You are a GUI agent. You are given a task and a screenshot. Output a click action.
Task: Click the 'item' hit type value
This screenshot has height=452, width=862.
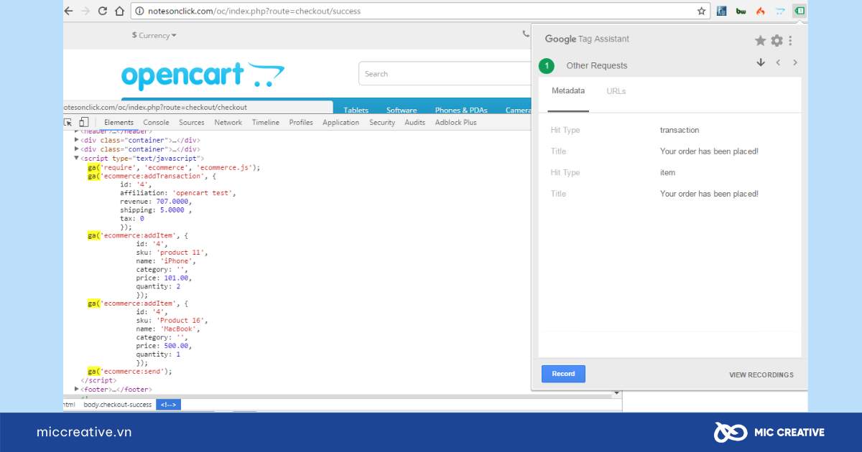pos(667,173)
